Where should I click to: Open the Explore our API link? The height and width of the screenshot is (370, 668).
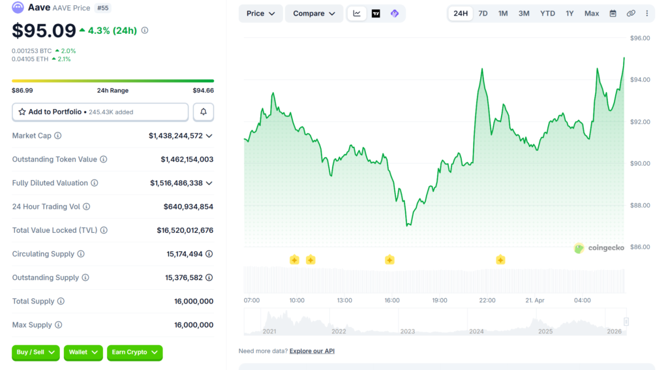[x=312, y=351]
